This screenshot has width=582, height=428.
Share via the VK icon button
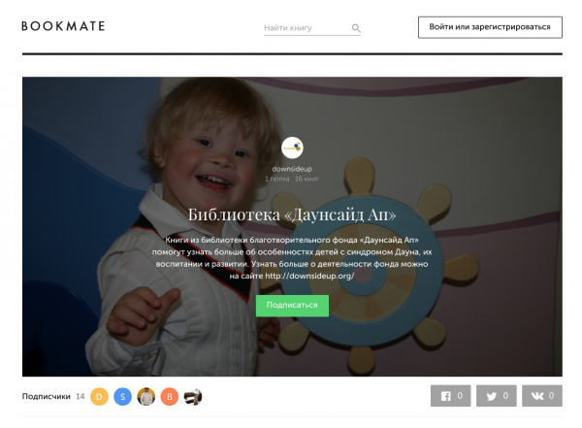point(542,396)
